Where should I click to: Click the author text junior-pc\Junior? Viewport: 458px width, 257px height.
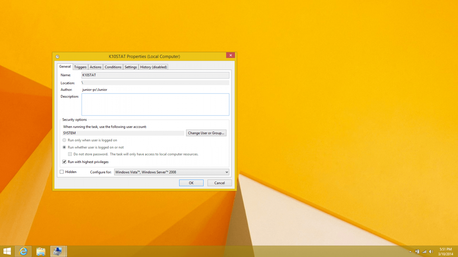pyautogui.click(x=95, y=90)
